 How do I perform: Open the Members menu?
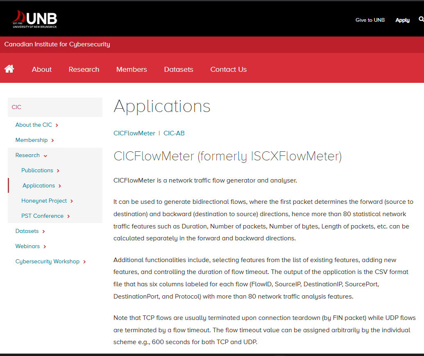point(132,69)
